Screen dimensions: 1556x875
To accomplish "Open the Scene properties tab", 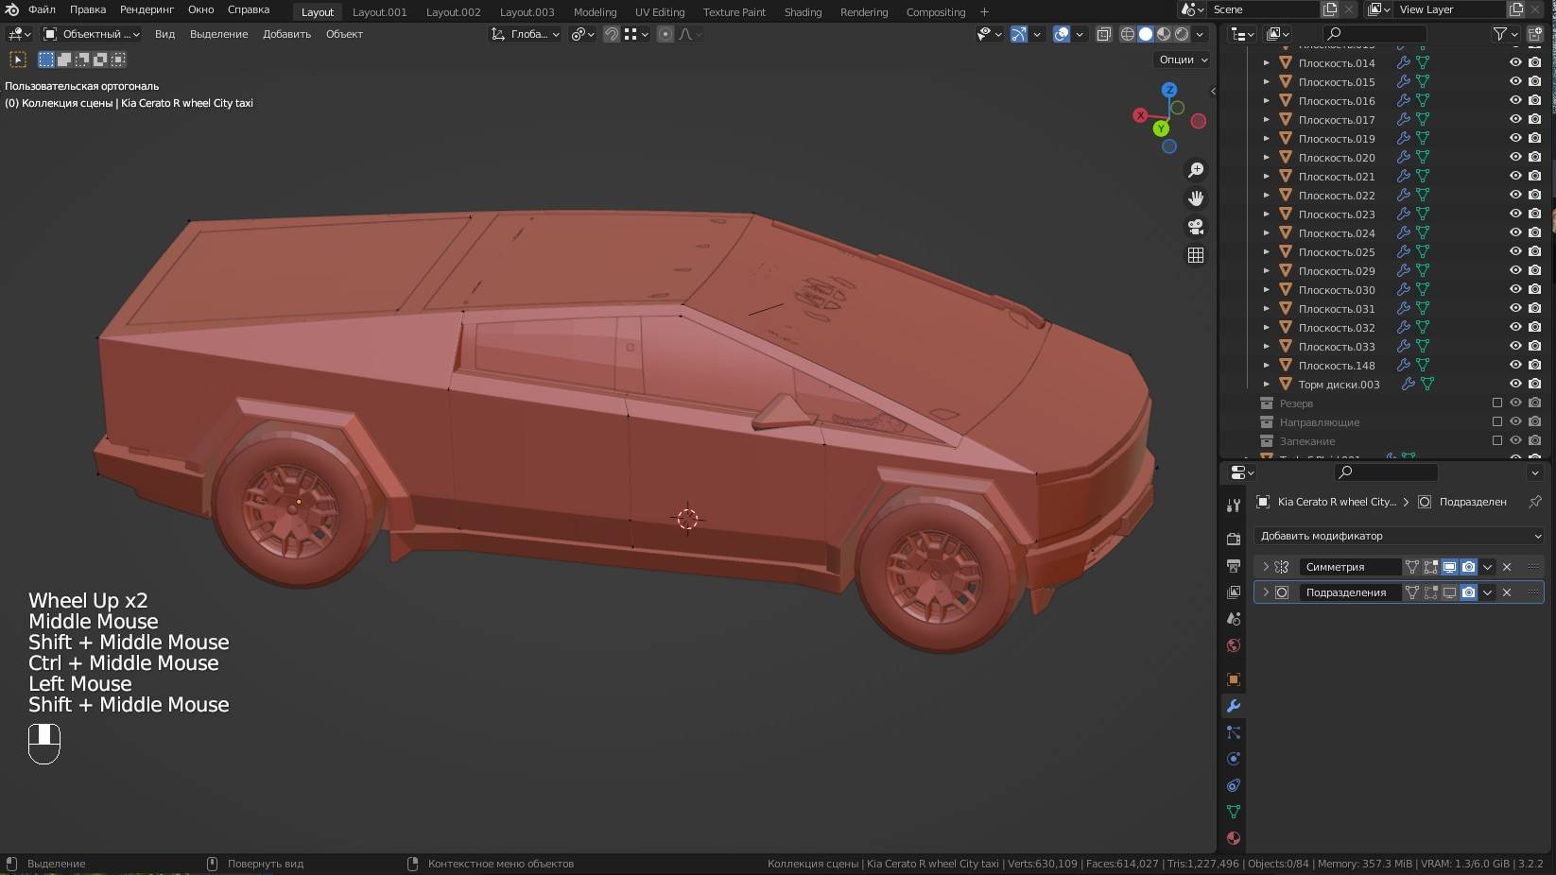I will [x=1233, y=618].
